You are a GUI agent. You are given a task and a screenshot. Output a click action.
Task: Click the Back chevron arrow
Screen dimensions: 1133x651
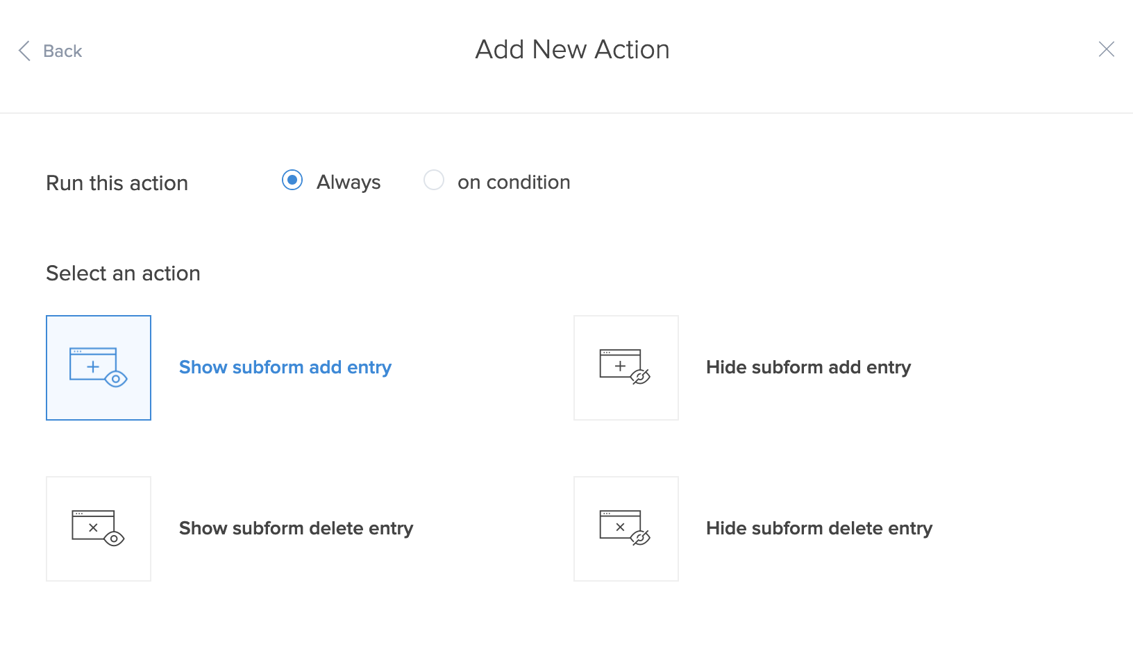tap(24, 51)
